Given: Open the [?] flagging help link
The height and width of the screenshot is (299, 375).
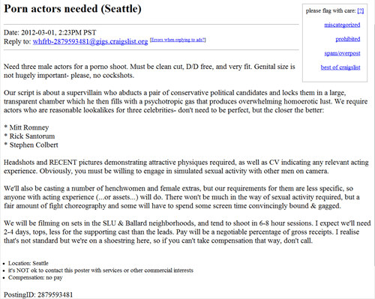Looking at the screenshot, I should point(361,10).
